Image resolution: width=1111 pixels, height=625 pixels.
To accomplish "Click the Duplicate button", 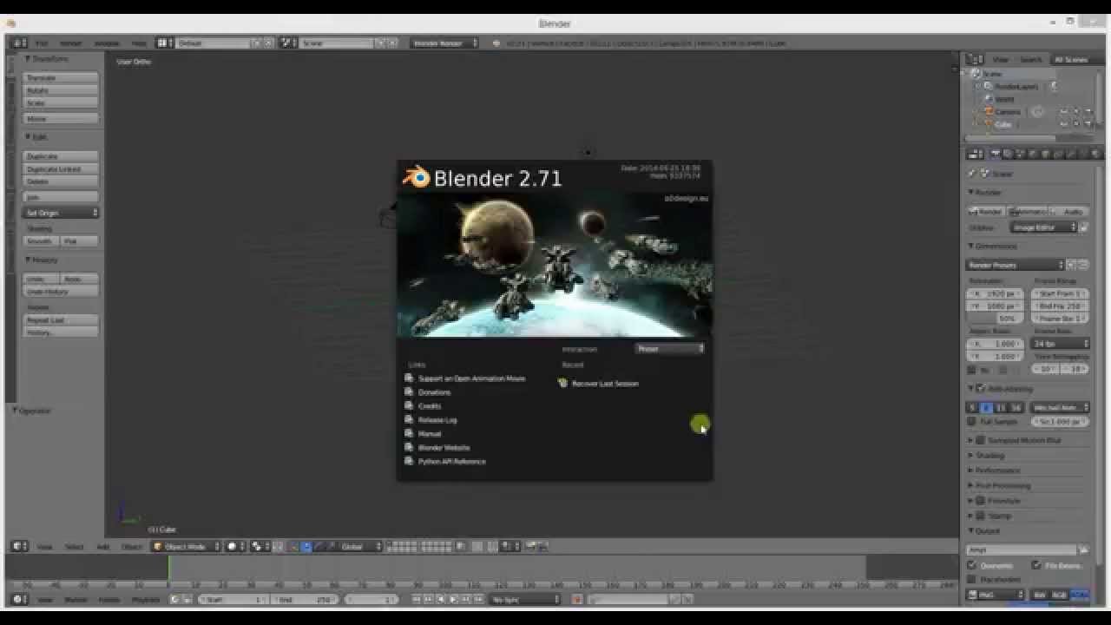I will tap(61, 156).
